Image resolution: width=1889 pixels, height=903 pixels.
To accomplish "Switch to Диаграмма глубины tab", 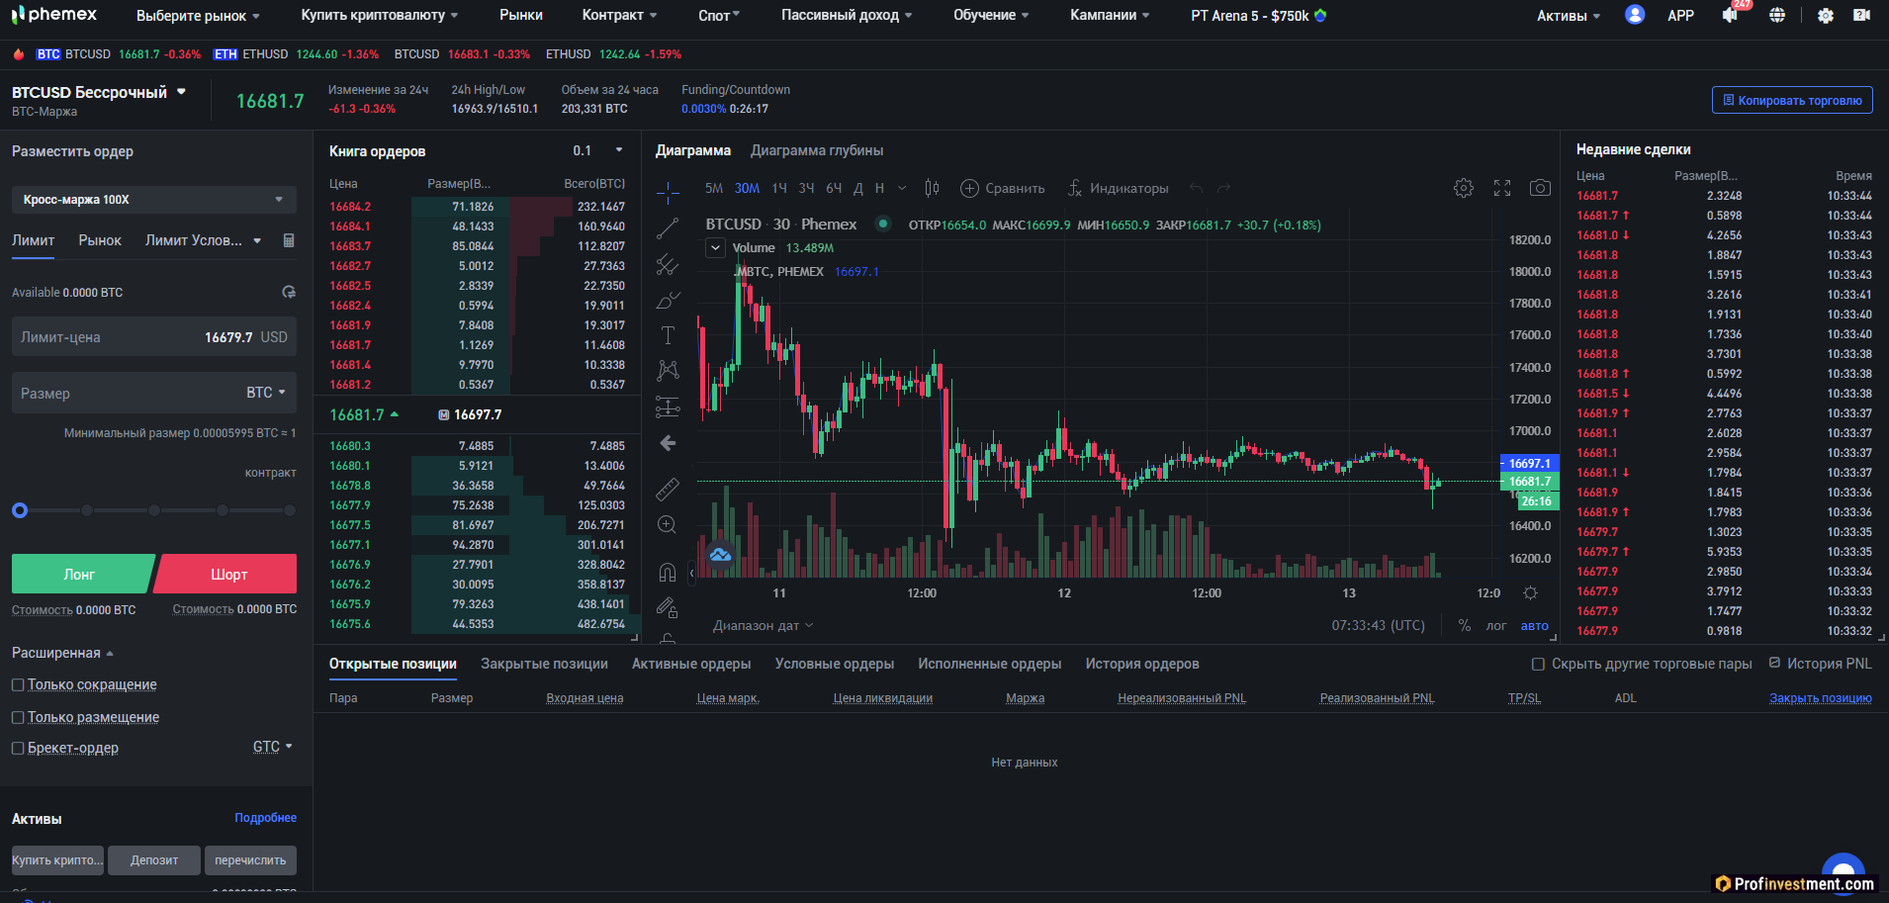I will [x=817, y=150].
